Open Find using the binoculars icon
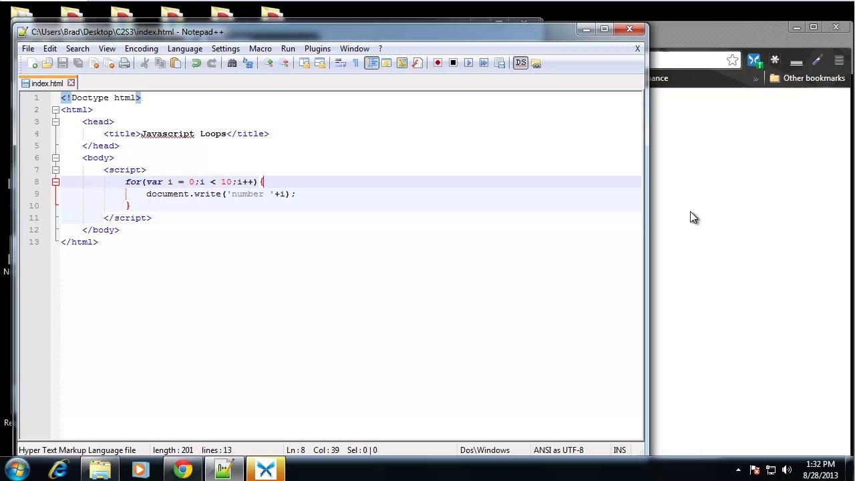Screen dimensions: 855x481 232,63
